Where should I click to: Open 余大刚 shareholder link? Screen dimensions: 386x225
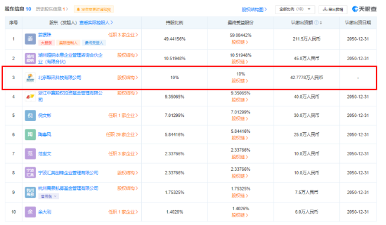[x=44, y=212]
